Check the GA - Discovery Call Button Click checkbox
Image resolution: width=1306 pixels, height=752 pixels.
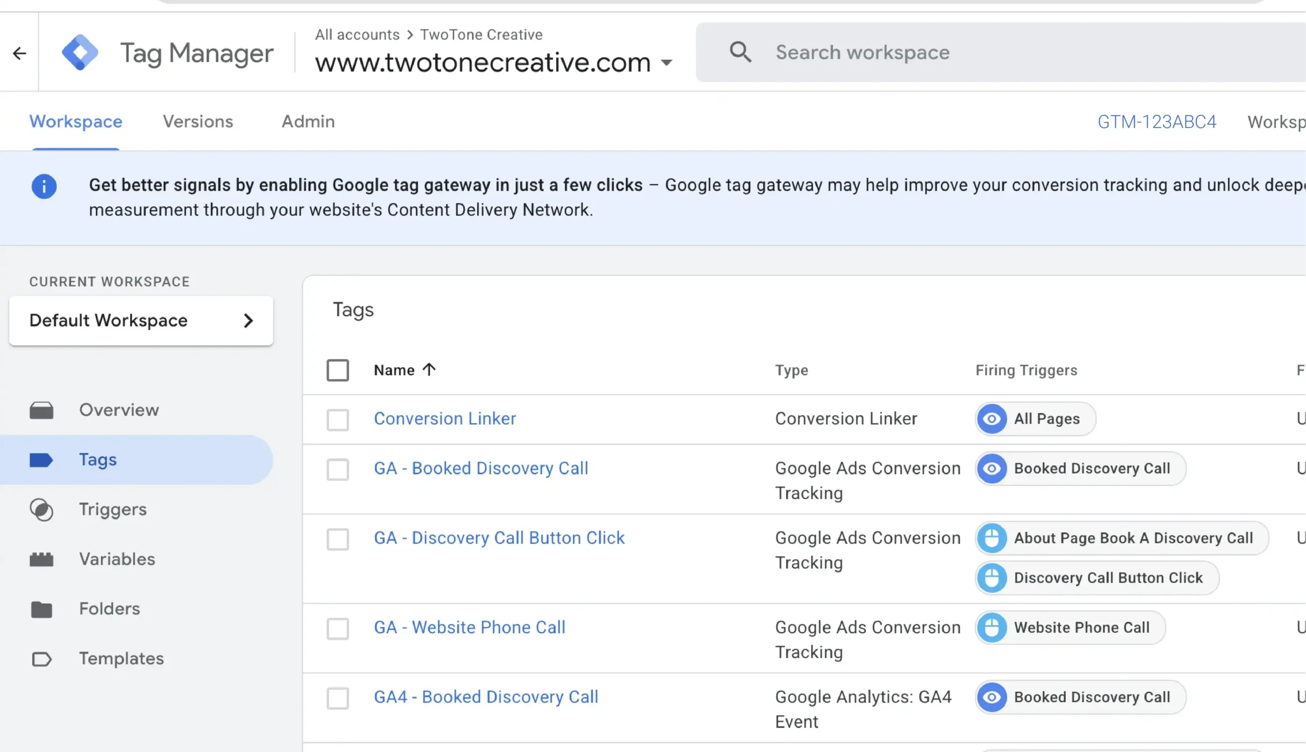tap(338, 539)
